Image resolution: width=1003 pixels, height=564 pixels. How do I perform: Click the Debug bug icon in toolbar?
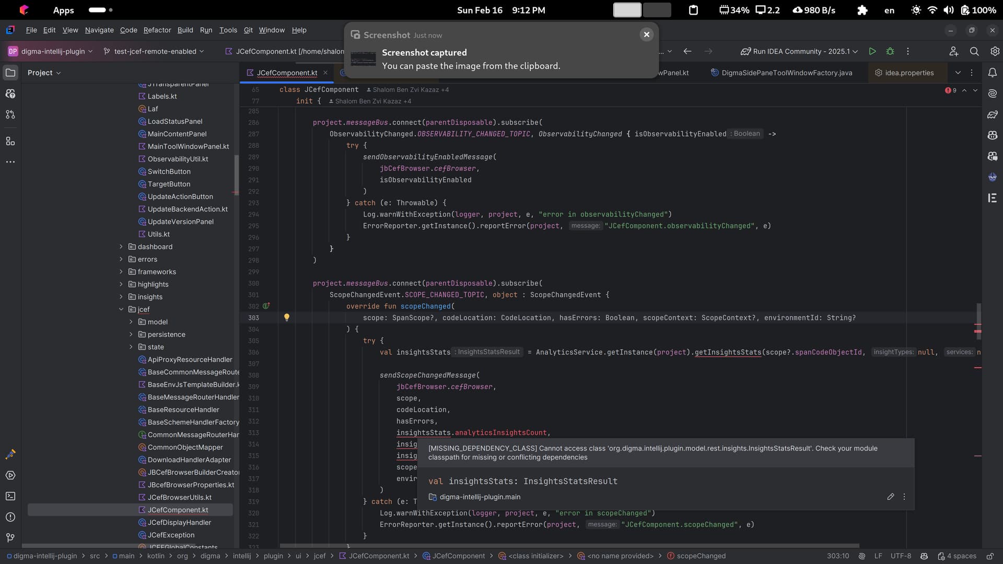[x=890, y=51]
